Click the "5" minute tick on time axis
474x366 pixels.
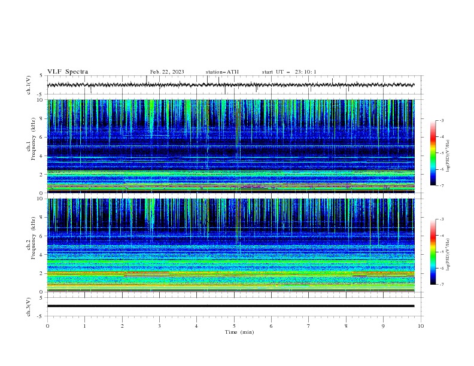coord(234,326)
